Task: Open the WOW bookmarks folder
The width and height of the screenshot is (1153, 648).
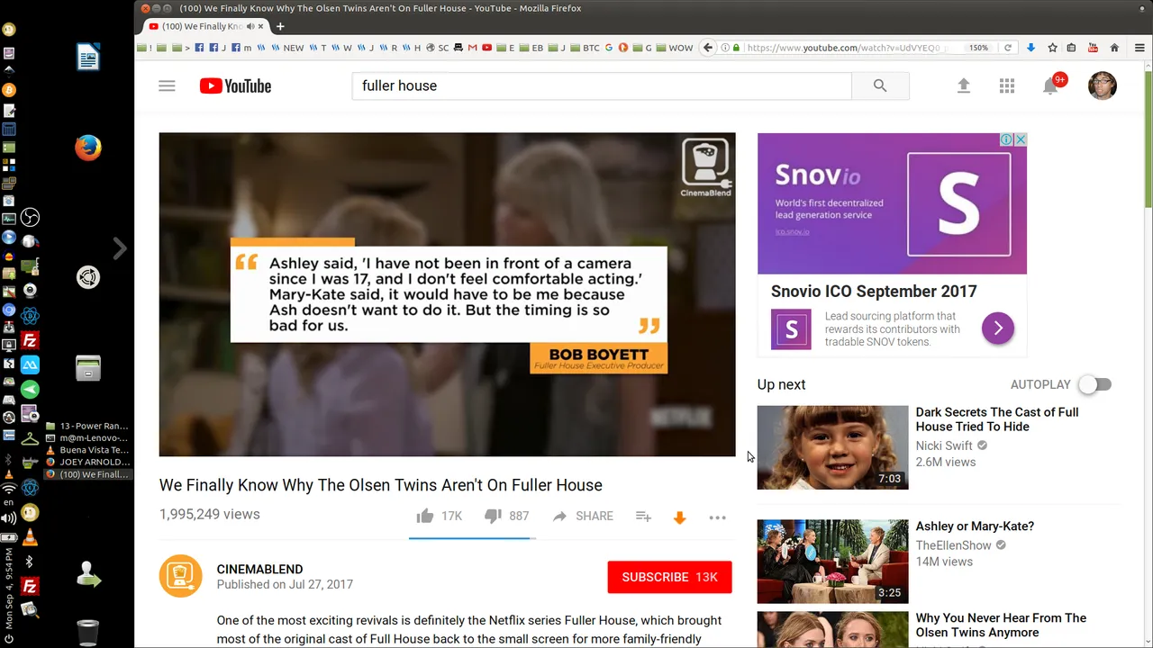Action: click(x=675, y=48)
